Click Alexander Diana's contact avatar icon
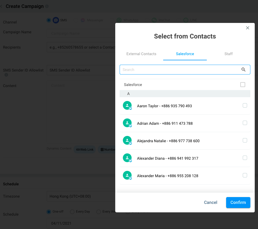 tap(127, 158)
